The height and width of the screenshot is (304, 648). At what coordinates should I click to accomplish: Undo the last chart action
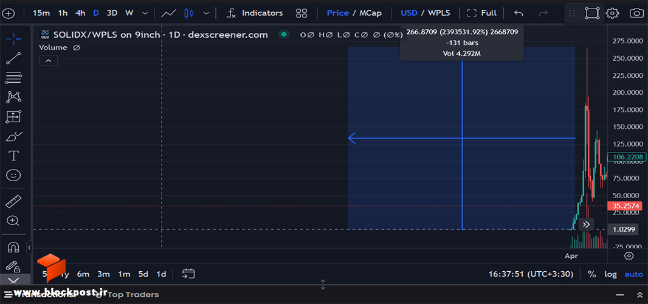pyautogui.click(x=519, y=13)
